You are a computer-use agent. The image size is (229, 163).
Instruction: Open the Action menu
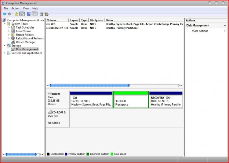[15, 9]
